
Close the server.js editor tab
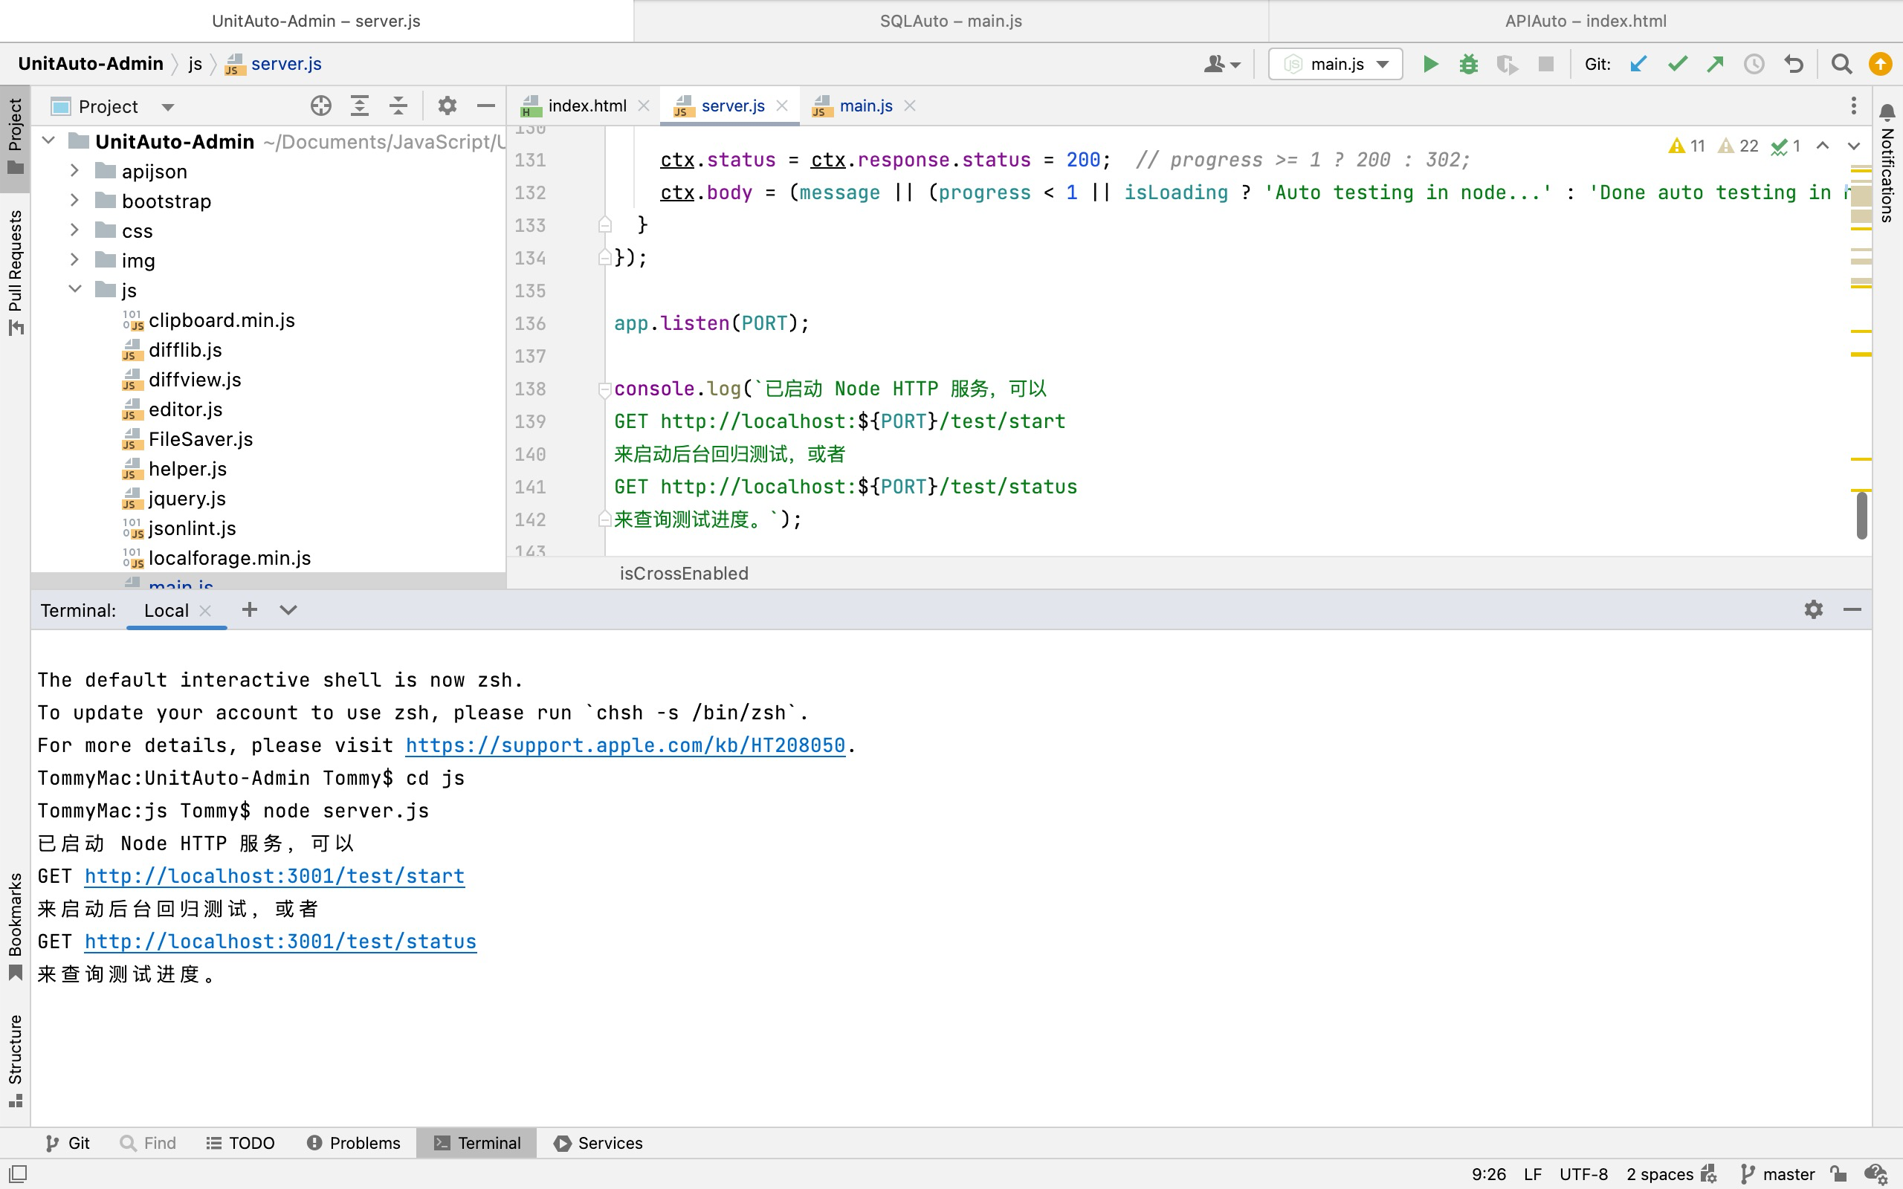782,106
